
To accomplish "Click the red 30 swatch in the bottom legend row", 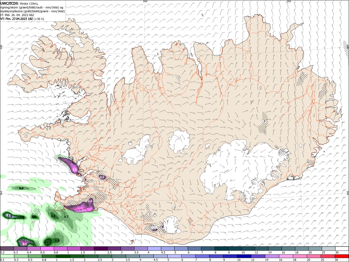I will [x=342, y=256].
